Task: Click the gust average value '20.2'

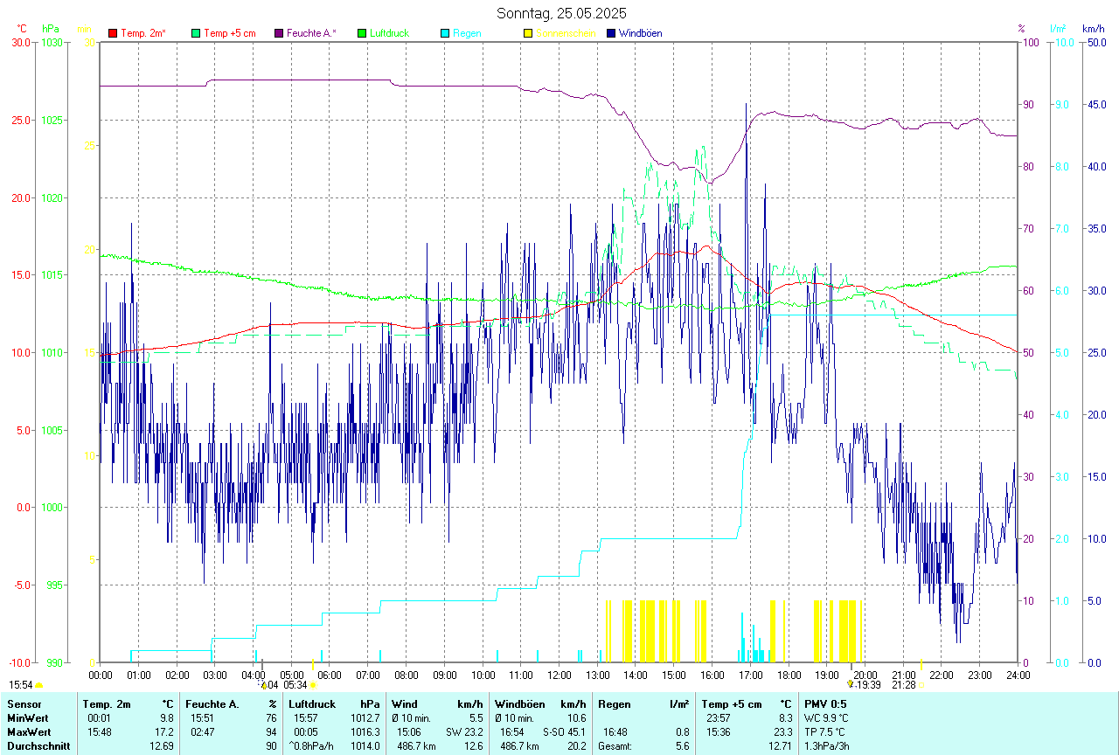Action: (577, 745)
